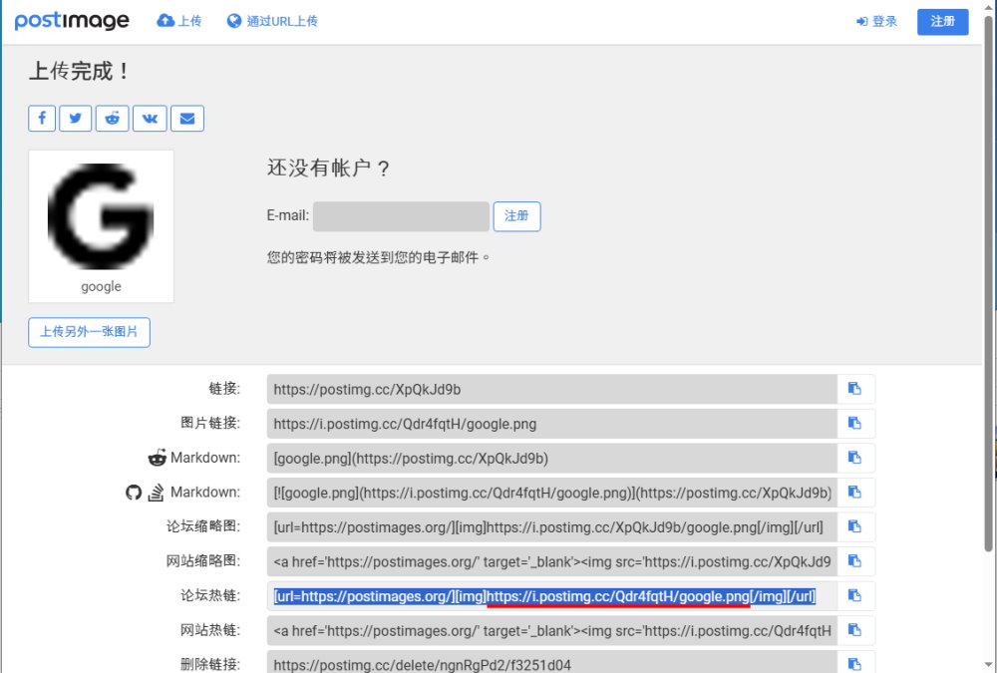Share the image on Reddit
The width and height of the screenshot is (997, 673).
point(113,119)
